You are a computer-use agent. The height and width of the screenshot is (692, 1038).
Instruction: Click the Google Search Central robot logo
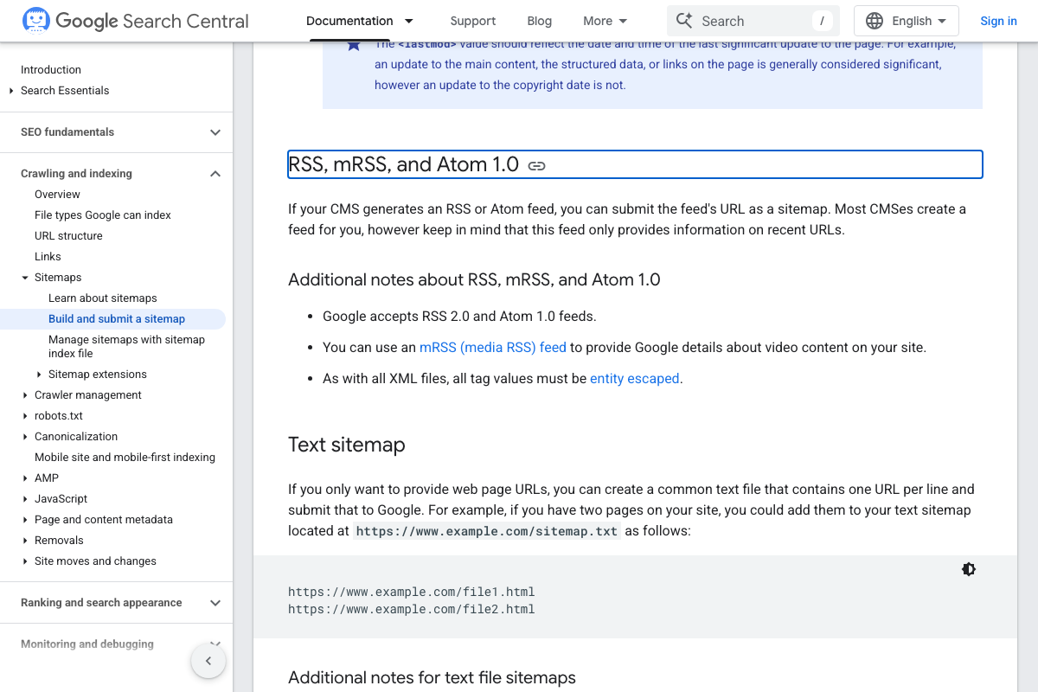click(35, 20)
